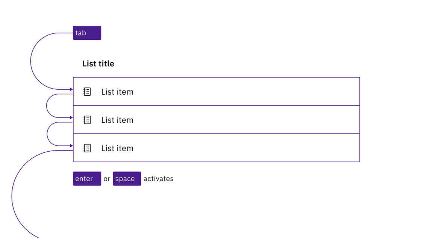Click the loop connector between second and third items
Image resolution: width=433 pixels, height=238 pixels.
[47, 134]
